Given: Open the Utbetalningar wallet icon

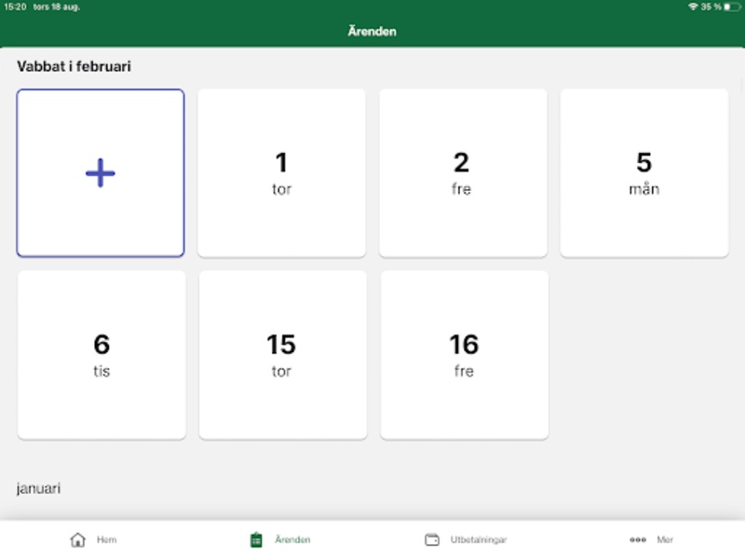Looking at the screenshot, I should pos(432,539).
